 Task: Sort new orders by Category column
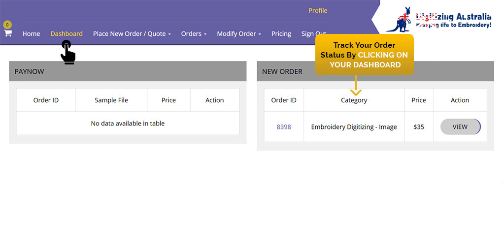click(x=354, y=100)
